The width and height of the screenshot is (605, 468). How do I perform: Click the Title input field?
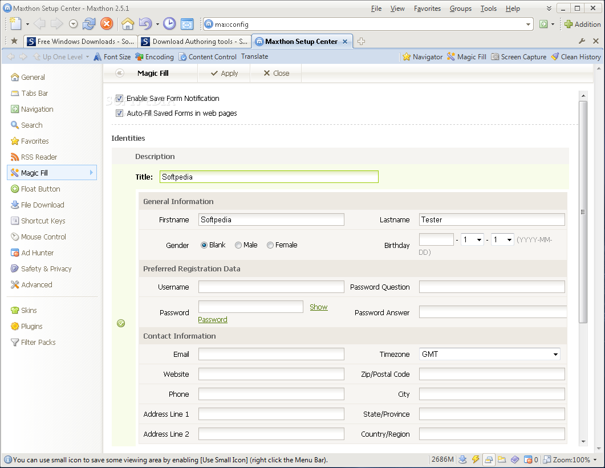click(269, 177)
